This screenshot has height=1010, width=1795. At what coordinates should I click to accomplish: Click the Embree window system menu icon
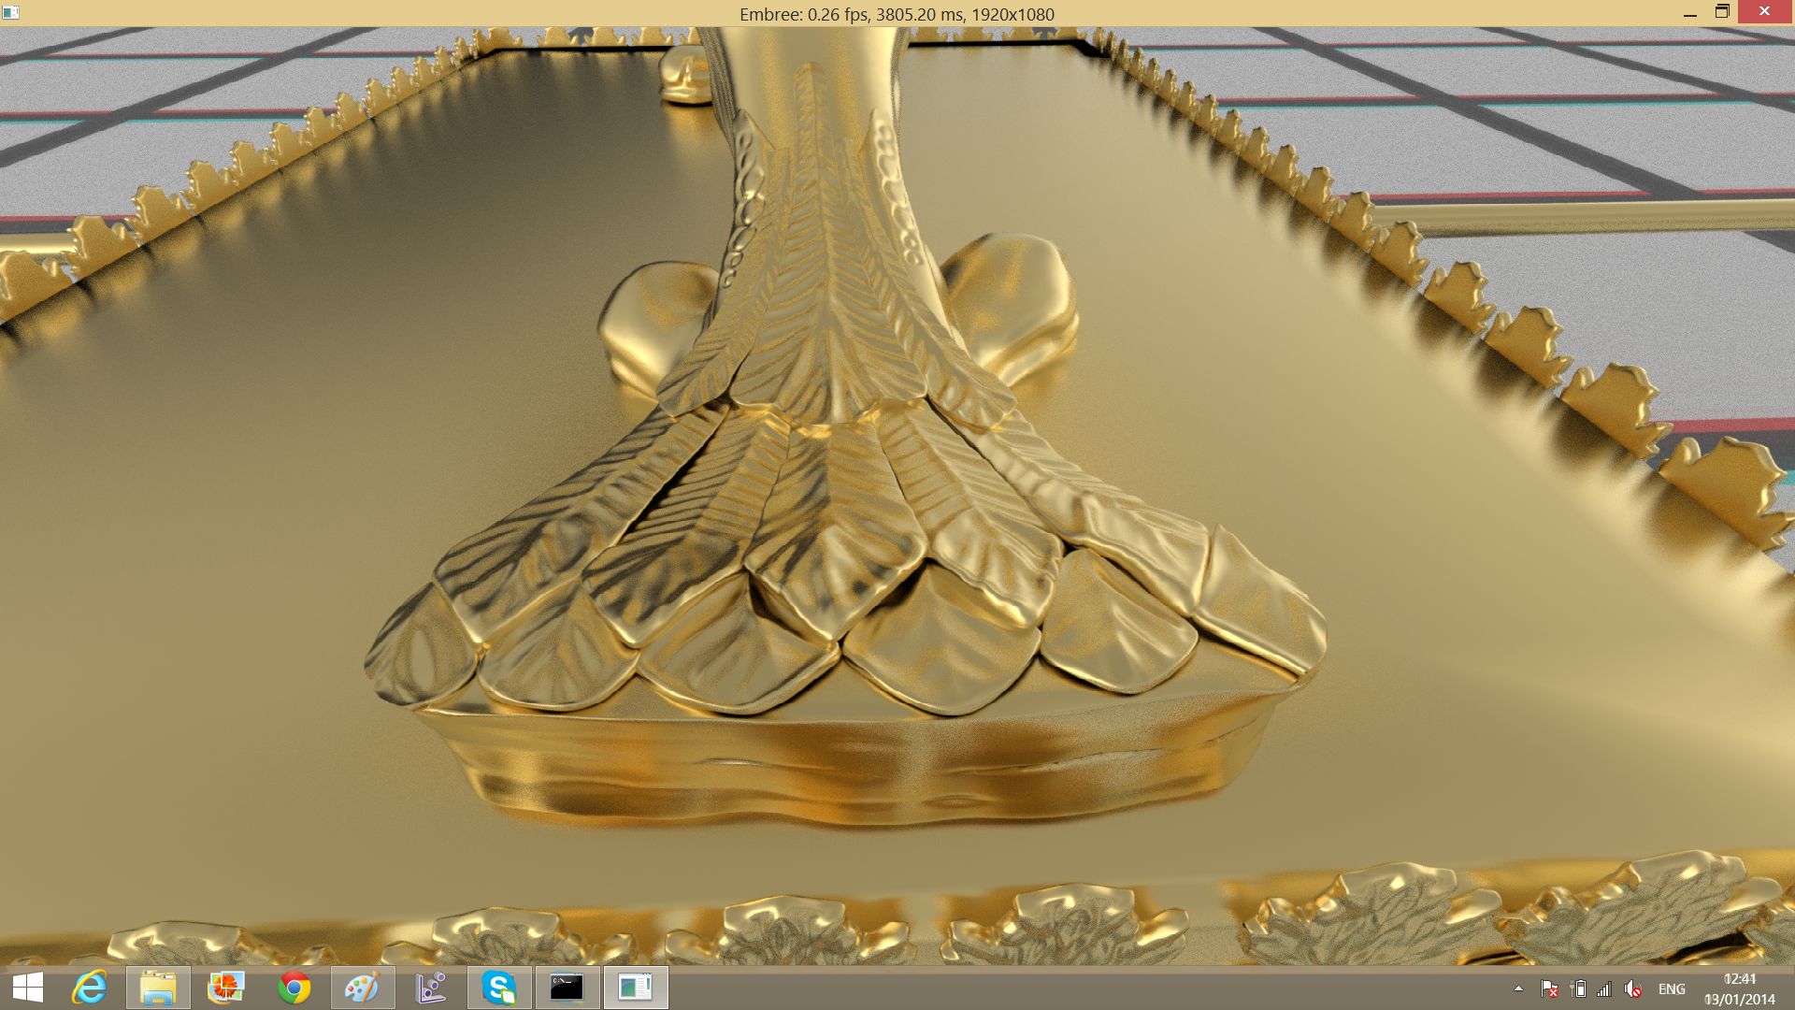click(11, 12)
